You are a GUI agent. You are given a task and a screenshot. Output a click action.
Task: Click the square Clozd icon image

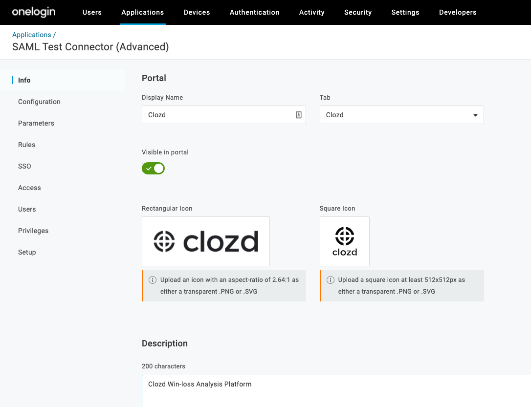(x=345, y=241)
